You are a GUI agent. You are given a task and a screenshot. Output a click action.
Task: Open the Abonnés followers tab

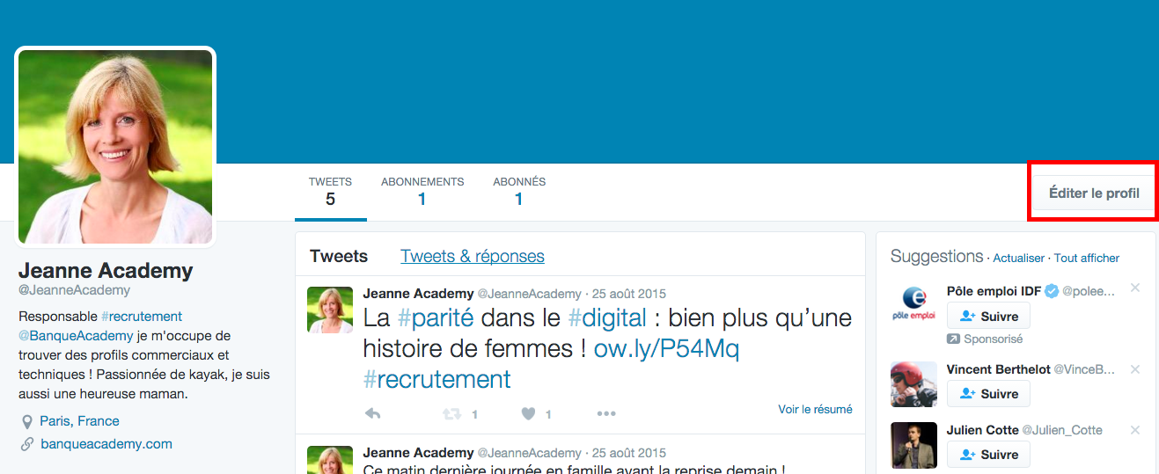pos(519,191)
